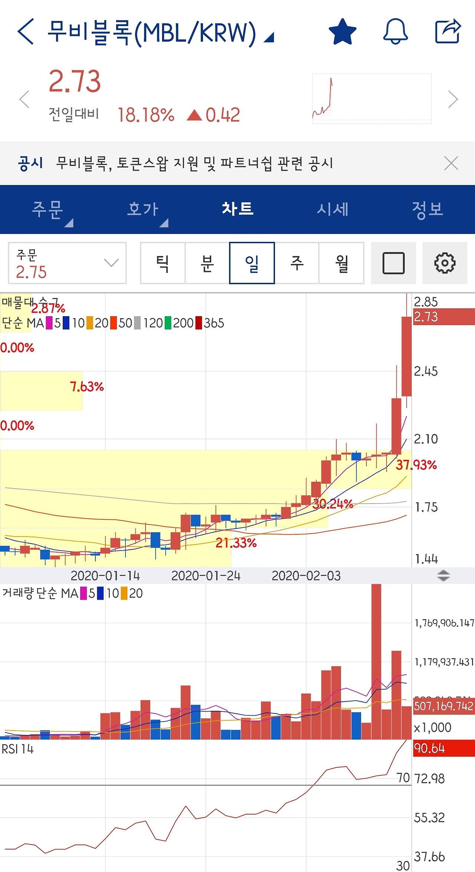The image size is (475, 872).
Task: Switch to the 주문 tab
Action: tap(47, 210)
